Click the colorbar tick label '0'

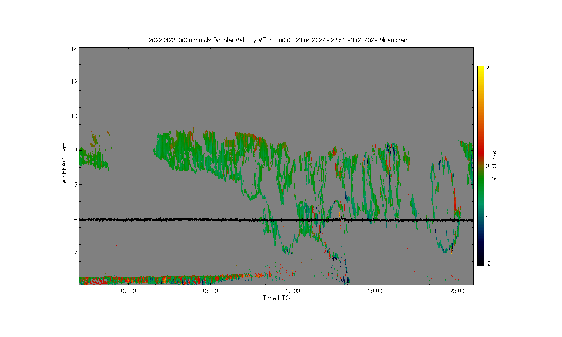coord(487,166)
